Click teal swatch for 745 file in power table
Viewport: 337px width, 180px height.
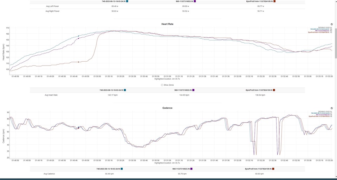(127, 1)
